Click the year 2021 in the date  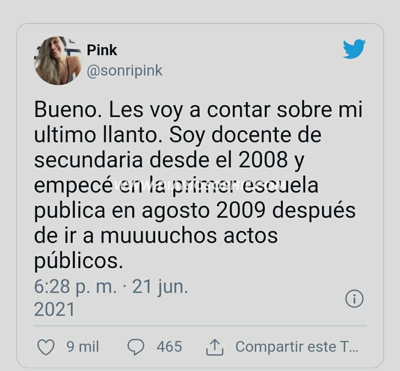coord(54,310)
